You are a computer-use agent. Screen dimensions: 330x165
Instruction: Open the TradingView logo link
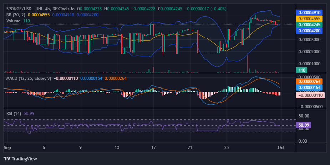[x=20, y=159]
